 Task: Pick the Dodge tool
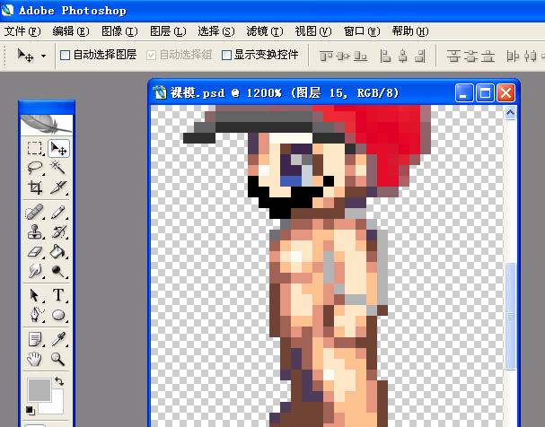(x=58, y=270)
